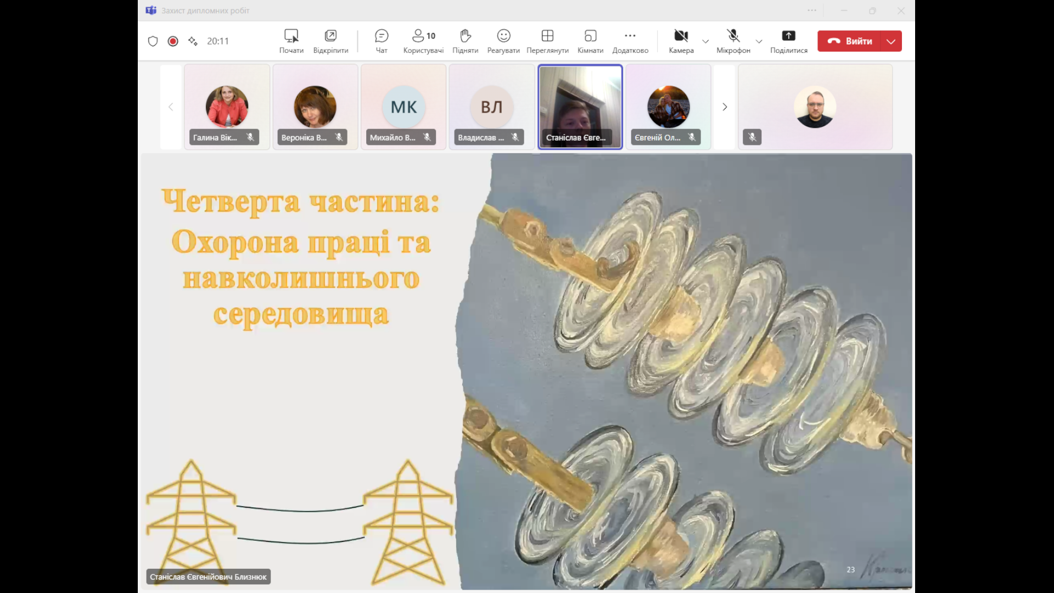
Task: Expand camera options dropdown arrow
Action: (x=705, y=41)
